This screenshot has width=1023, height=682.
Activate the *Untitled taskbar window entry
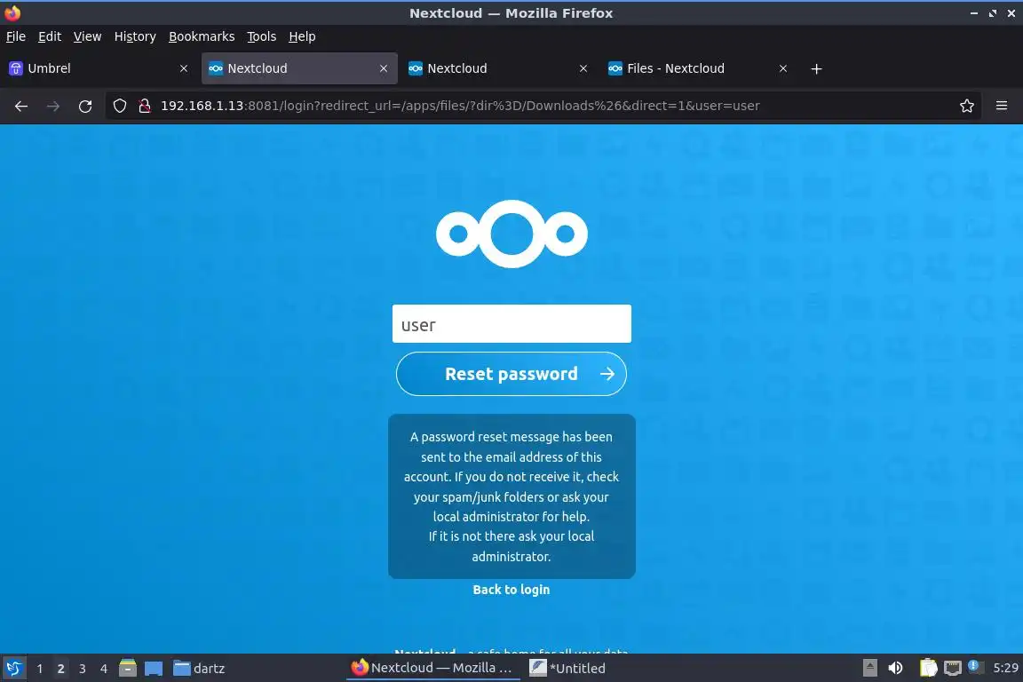pyautogui.click(x=567, y=668)
